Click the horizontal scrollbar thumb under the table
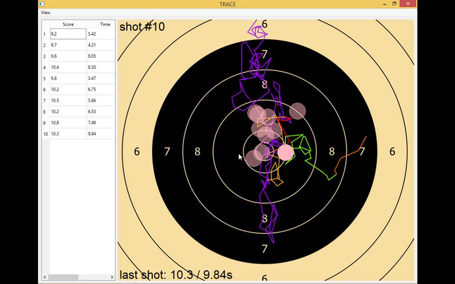This screenshot has height=284, width=455. click(63, 277)
